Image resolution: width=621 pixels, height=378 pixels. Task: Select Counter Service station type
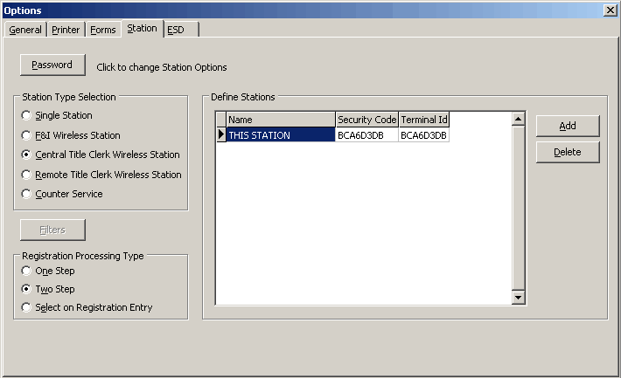click(62, 194)
